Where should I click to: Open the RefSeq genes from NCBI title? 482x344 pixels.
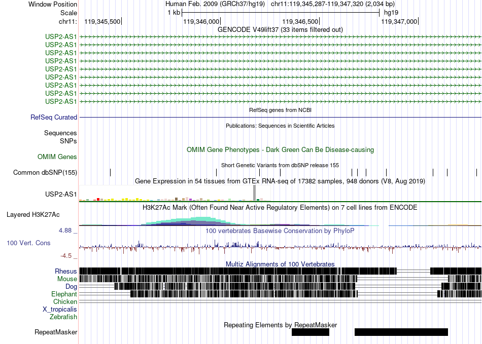[x=280, y=110]
